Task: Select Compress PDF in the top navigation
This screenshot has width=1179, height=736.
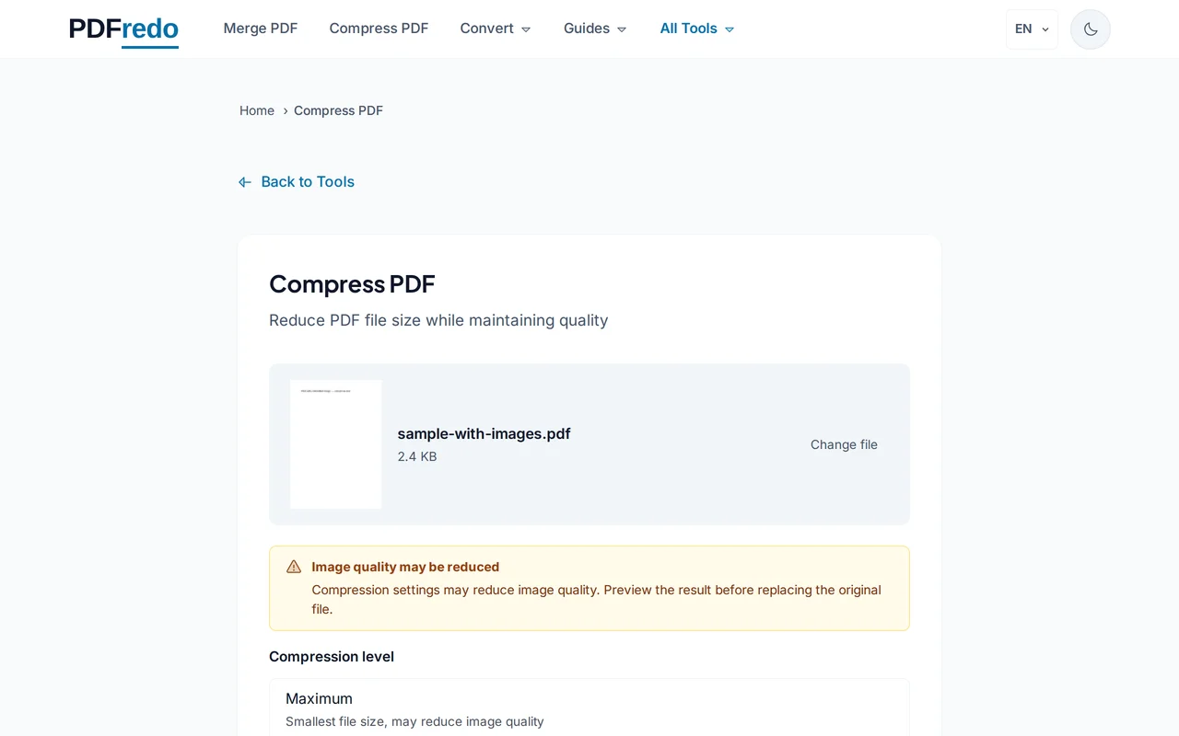Action: (x=379, y=29)
